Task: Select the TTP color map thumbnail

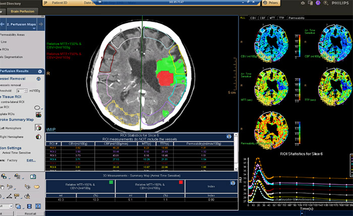Action: click(335, 86)
